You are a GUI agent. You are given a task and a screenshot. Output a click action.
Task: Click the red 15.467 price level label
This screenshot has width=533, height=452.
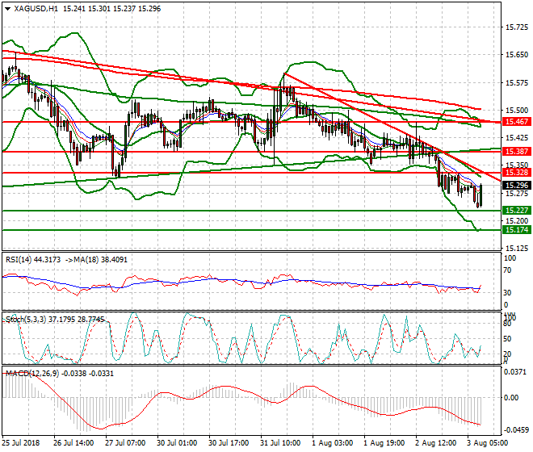coord(517,122)
